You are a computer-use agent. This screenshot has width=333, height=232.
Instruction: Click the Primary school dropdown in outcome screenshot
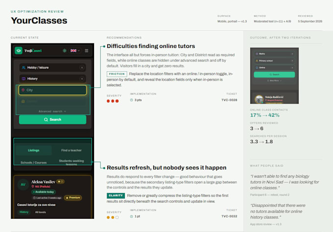274,61
